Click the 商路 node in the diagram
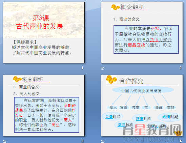The image size is (186, 143). point(171,107)
